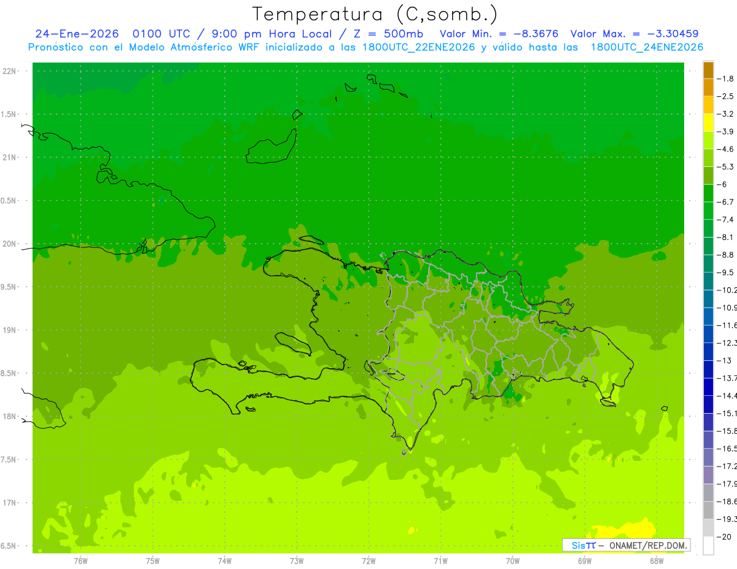Viewport: 737px width, 569px height.
Task: Click the '22N' latitude label
Action: pyautogui.click(x=10, y=71)
